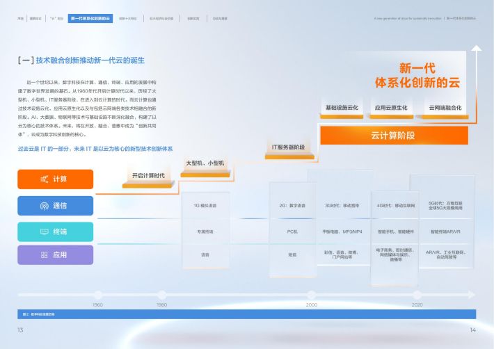494x349 pixels.
Task: Open the 创新实践 navigation tab
Action: click(193, 19)
